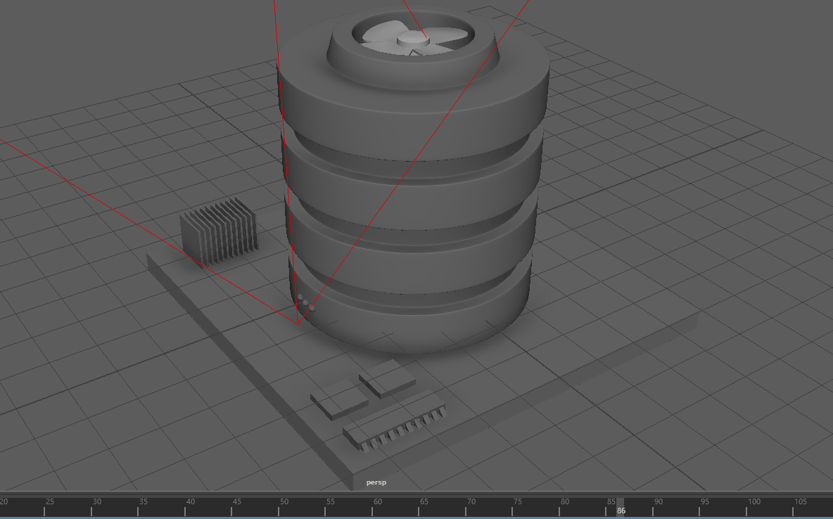833x519 pixels.
Task: Jump to frame 30 on time slider
Action: [96, 502]
